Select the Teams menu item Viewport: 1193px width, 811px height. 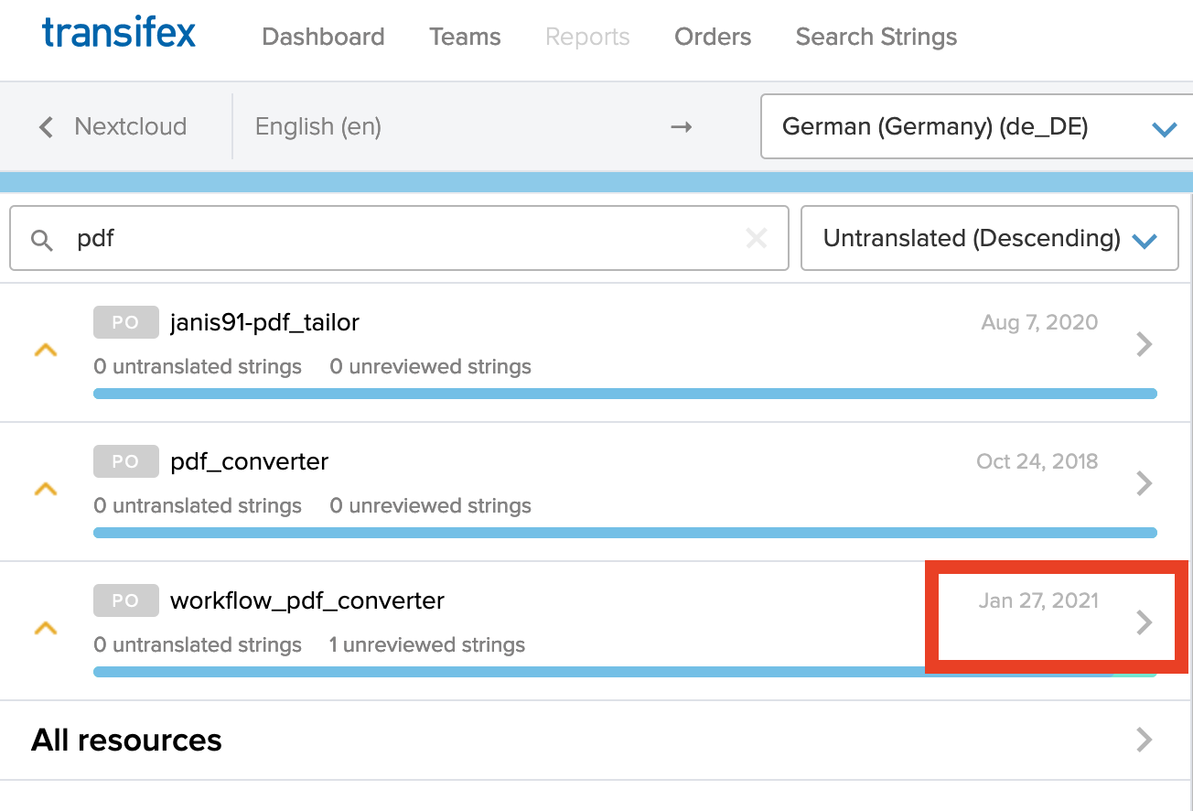pyautogui.click(x=465, y=37)
